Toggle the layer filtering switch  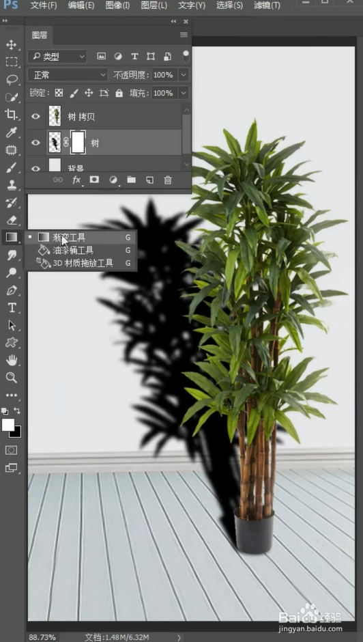coord(186,56)
